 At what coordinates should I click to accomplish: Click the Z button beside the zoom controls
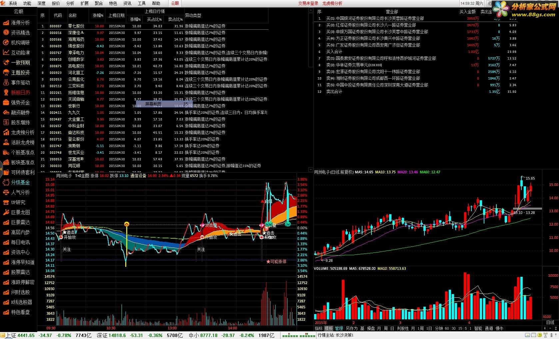click(555, 328)
